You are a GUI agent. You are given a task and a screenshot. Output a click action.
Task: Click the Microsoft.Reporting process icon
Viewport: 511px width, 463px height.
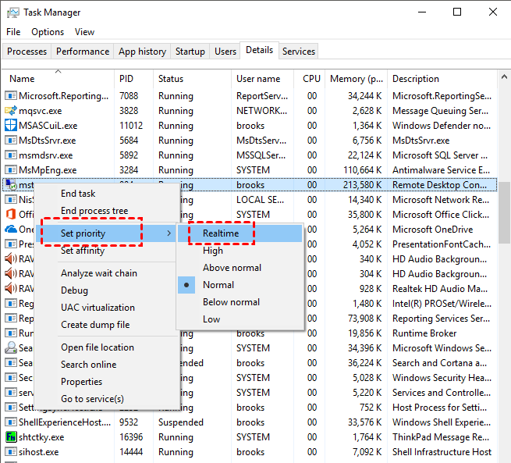[11, 96]
